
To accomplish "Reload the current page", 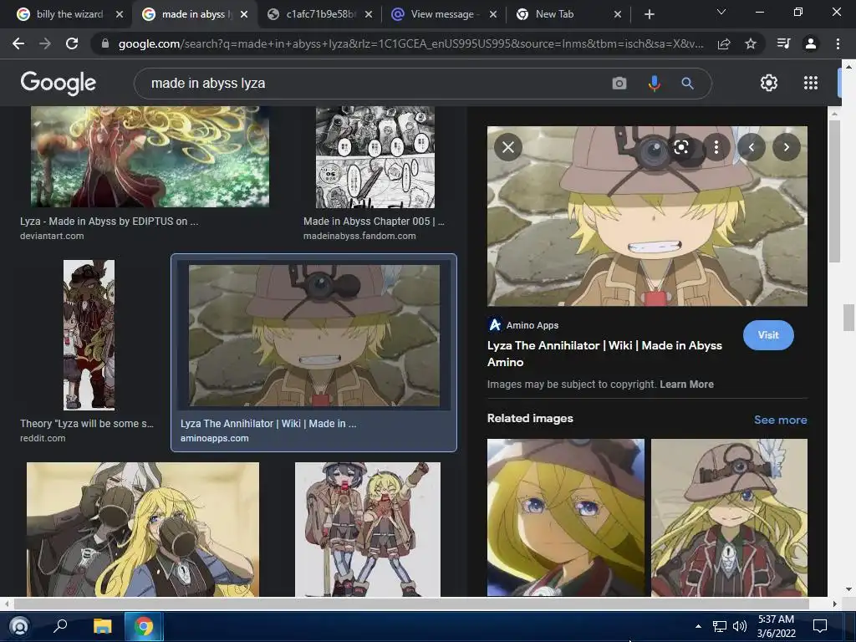I will pos(72,43).
